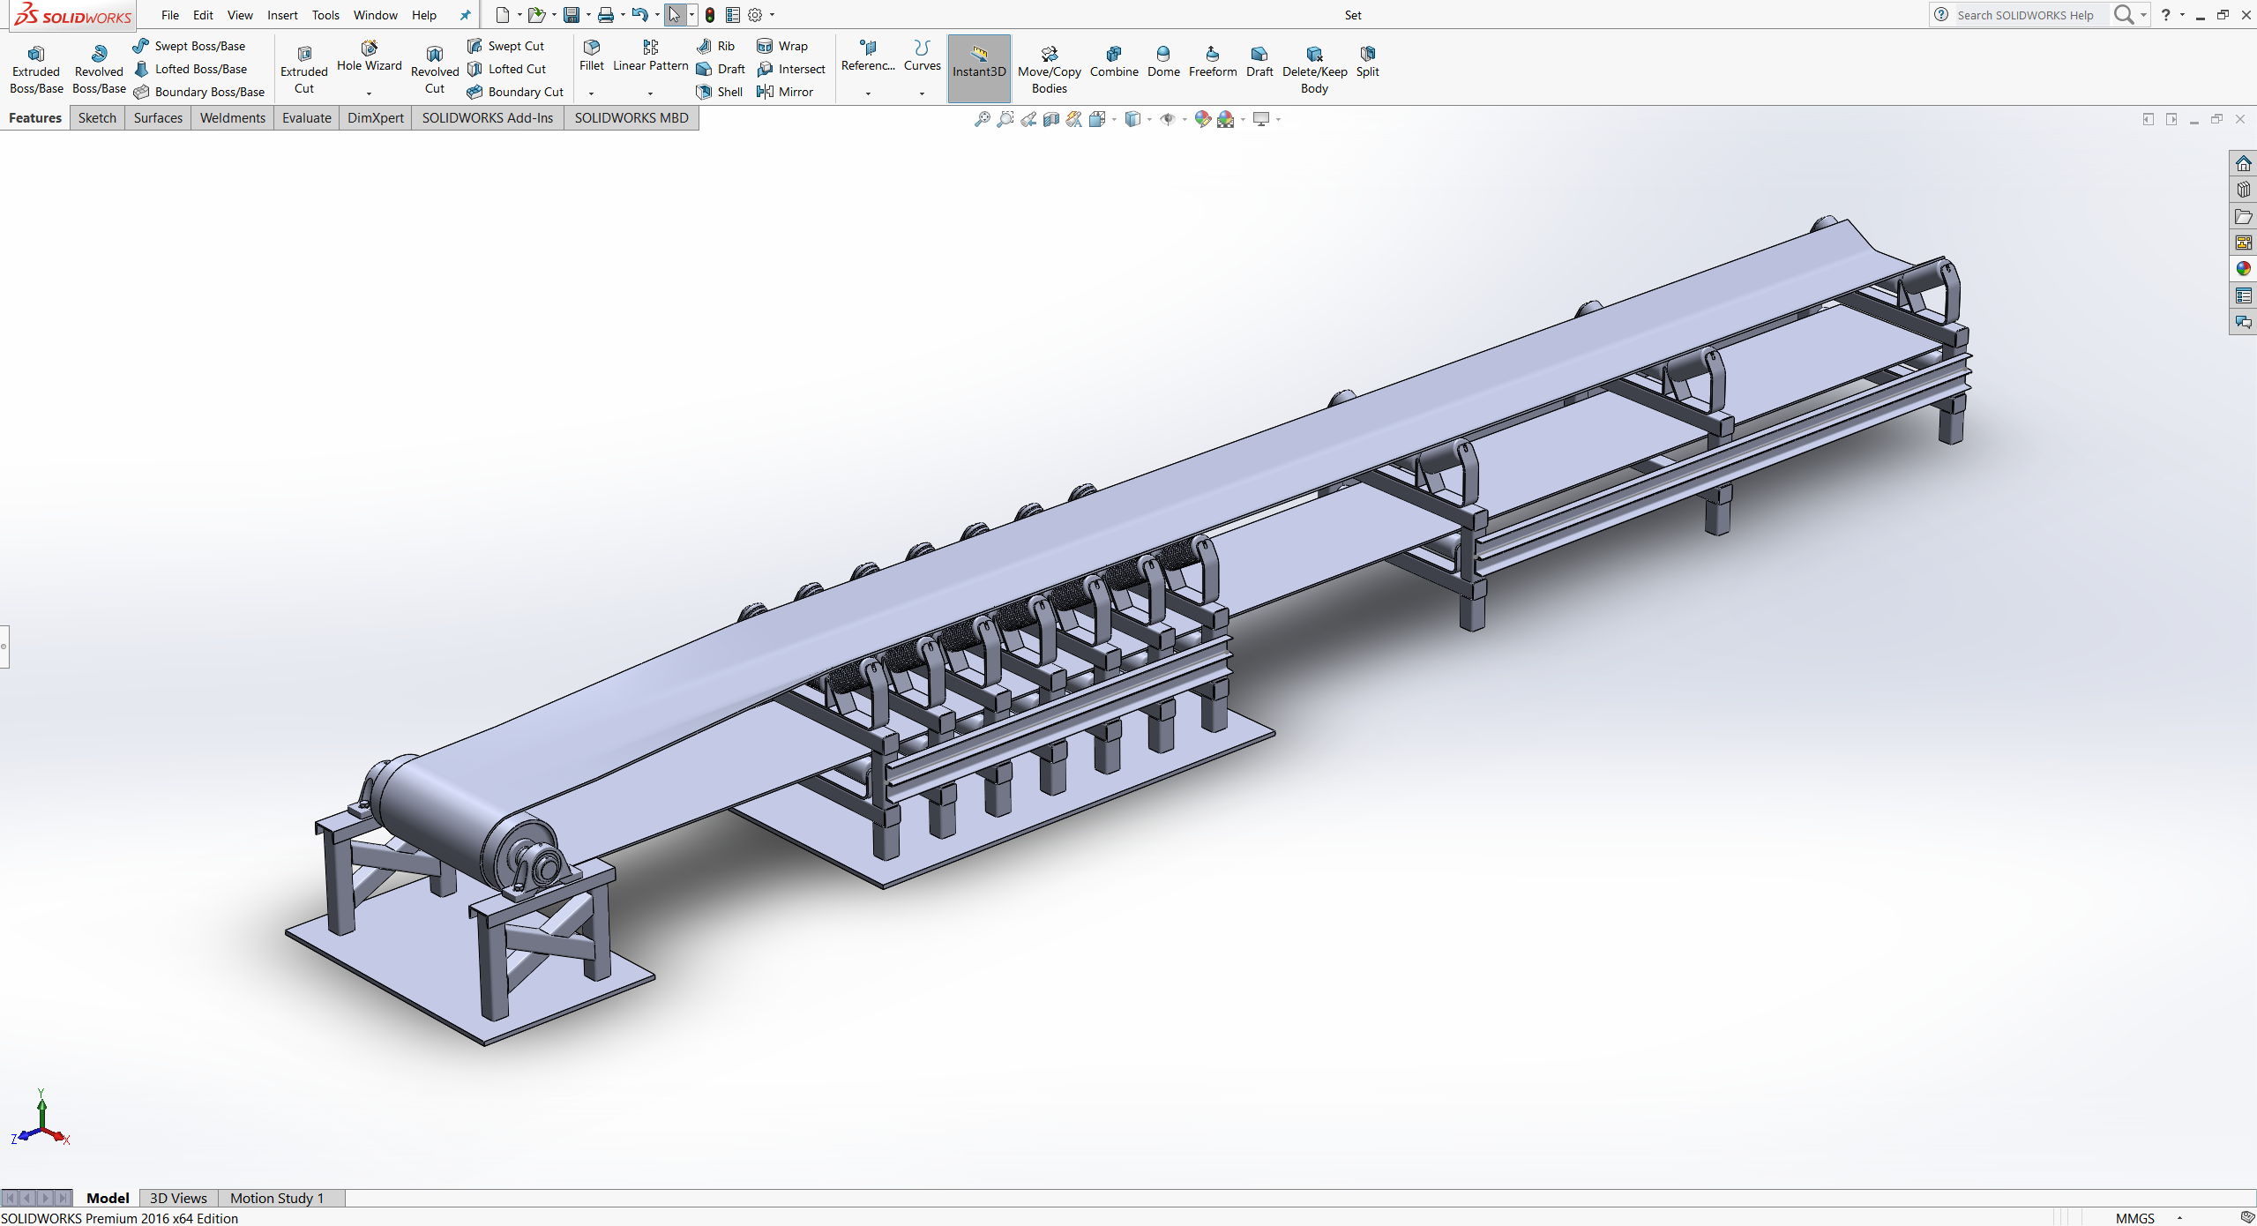2257x1226 pixels.
Task: Click the Help question mark button
Action: [x=2168, y=14]
